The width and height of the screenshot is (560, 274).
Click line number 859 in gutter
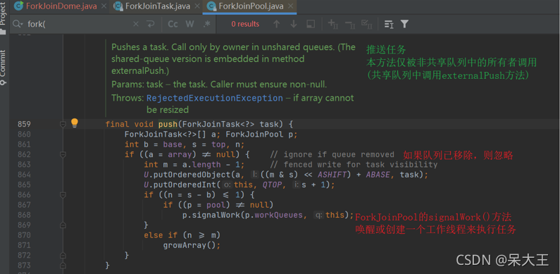coord(24,124)
